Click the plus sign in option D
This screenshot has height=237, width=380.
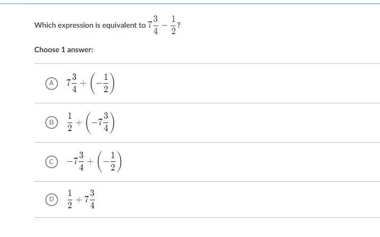click(79, 200)
